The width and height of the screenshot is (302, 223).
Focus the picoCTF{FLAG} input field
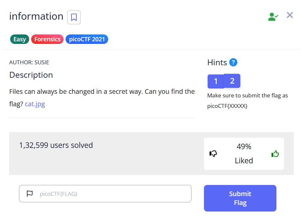coord(111,193)
